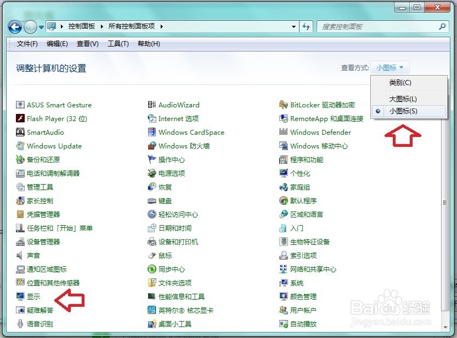Image resolution: width=457 pixels, height=338 pixels.
Task: Click the search magnifier icon
Action: (442, 27)
